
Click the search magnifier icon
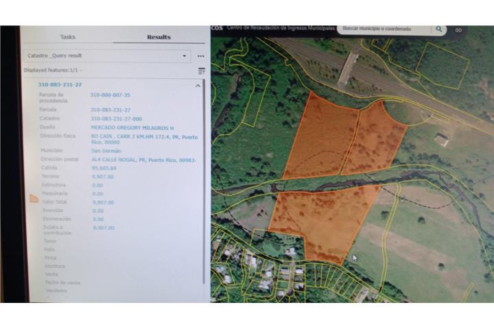pos(438,29)
